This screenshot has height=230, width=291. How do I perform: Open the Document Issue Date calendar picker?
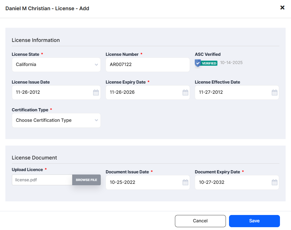185,182
